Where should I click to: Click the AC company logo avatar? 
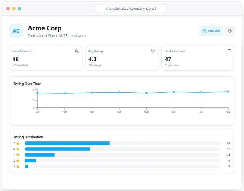tap(16, 31)
